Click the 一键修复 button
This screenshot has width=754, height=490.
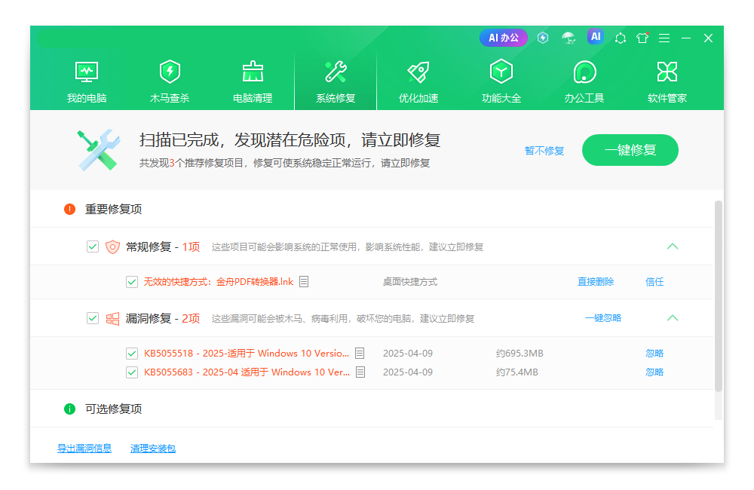point(630,150)
